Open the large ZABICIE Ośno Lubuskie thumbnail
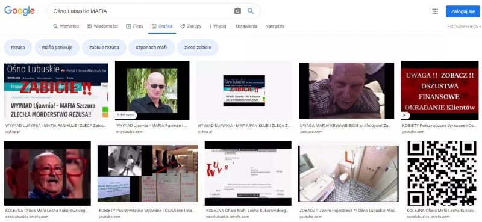This screenshot has height=222, width=482. click(56, 91)
